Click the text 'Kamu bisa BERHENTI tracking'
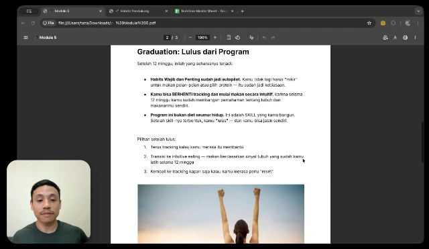 click(180, 94)
